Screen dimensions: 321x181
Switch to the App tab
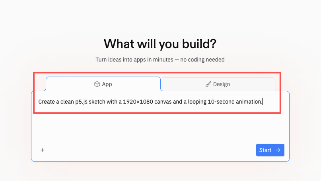click(x=103, y=84)
